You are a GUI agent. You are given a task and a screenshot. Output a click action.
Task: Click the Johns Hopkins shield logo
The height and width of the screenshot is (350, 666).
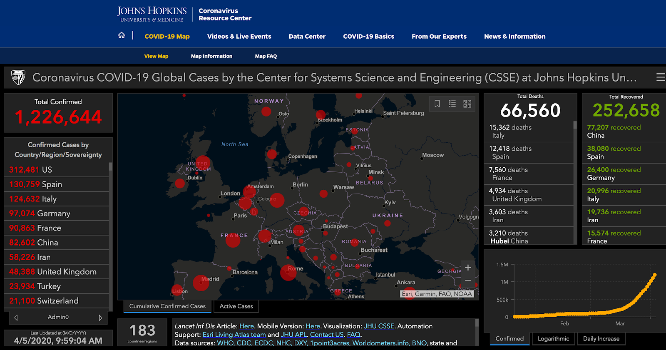click(18, 77)
